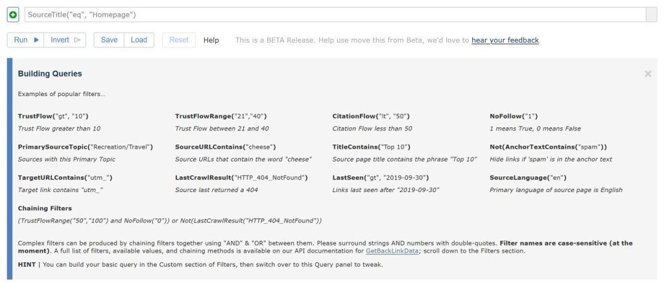Click the grey handle at query box end
Viewport: 664px width, 283px height.
[x=652, y=14]
